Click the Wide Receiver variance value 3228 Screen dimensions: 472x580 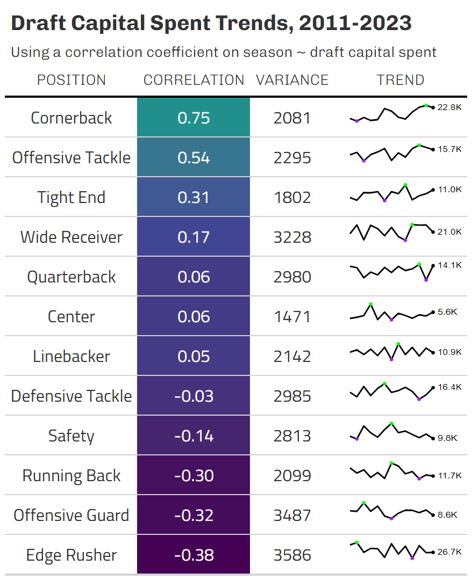click(x=292, y=237)
